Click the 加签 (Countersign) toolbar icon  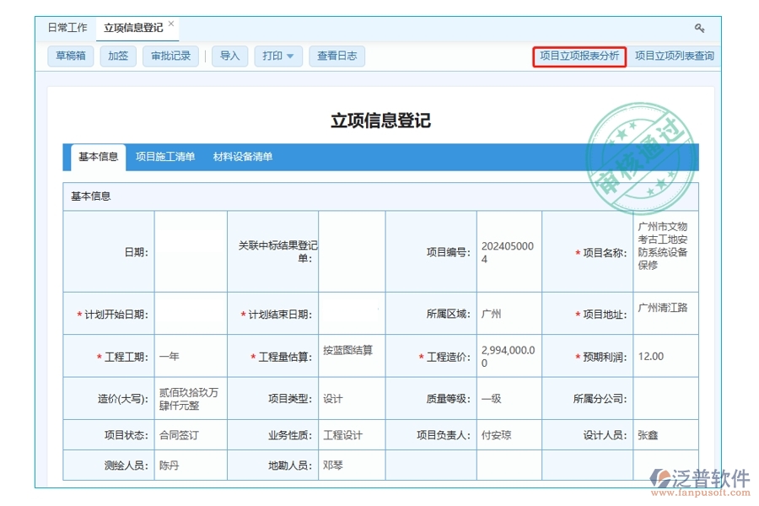coord(117,57)
